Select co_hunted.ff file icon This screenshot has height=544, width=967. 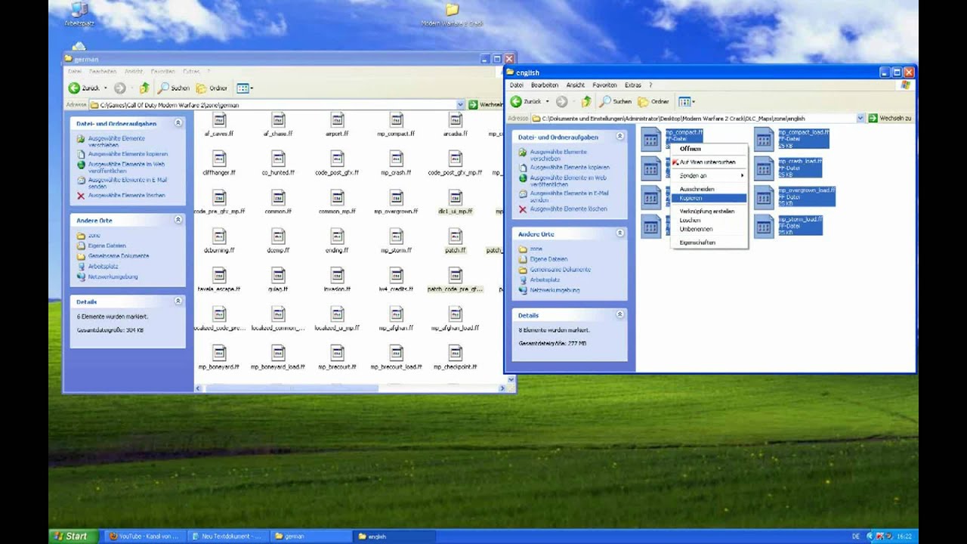tap(278, 159)
